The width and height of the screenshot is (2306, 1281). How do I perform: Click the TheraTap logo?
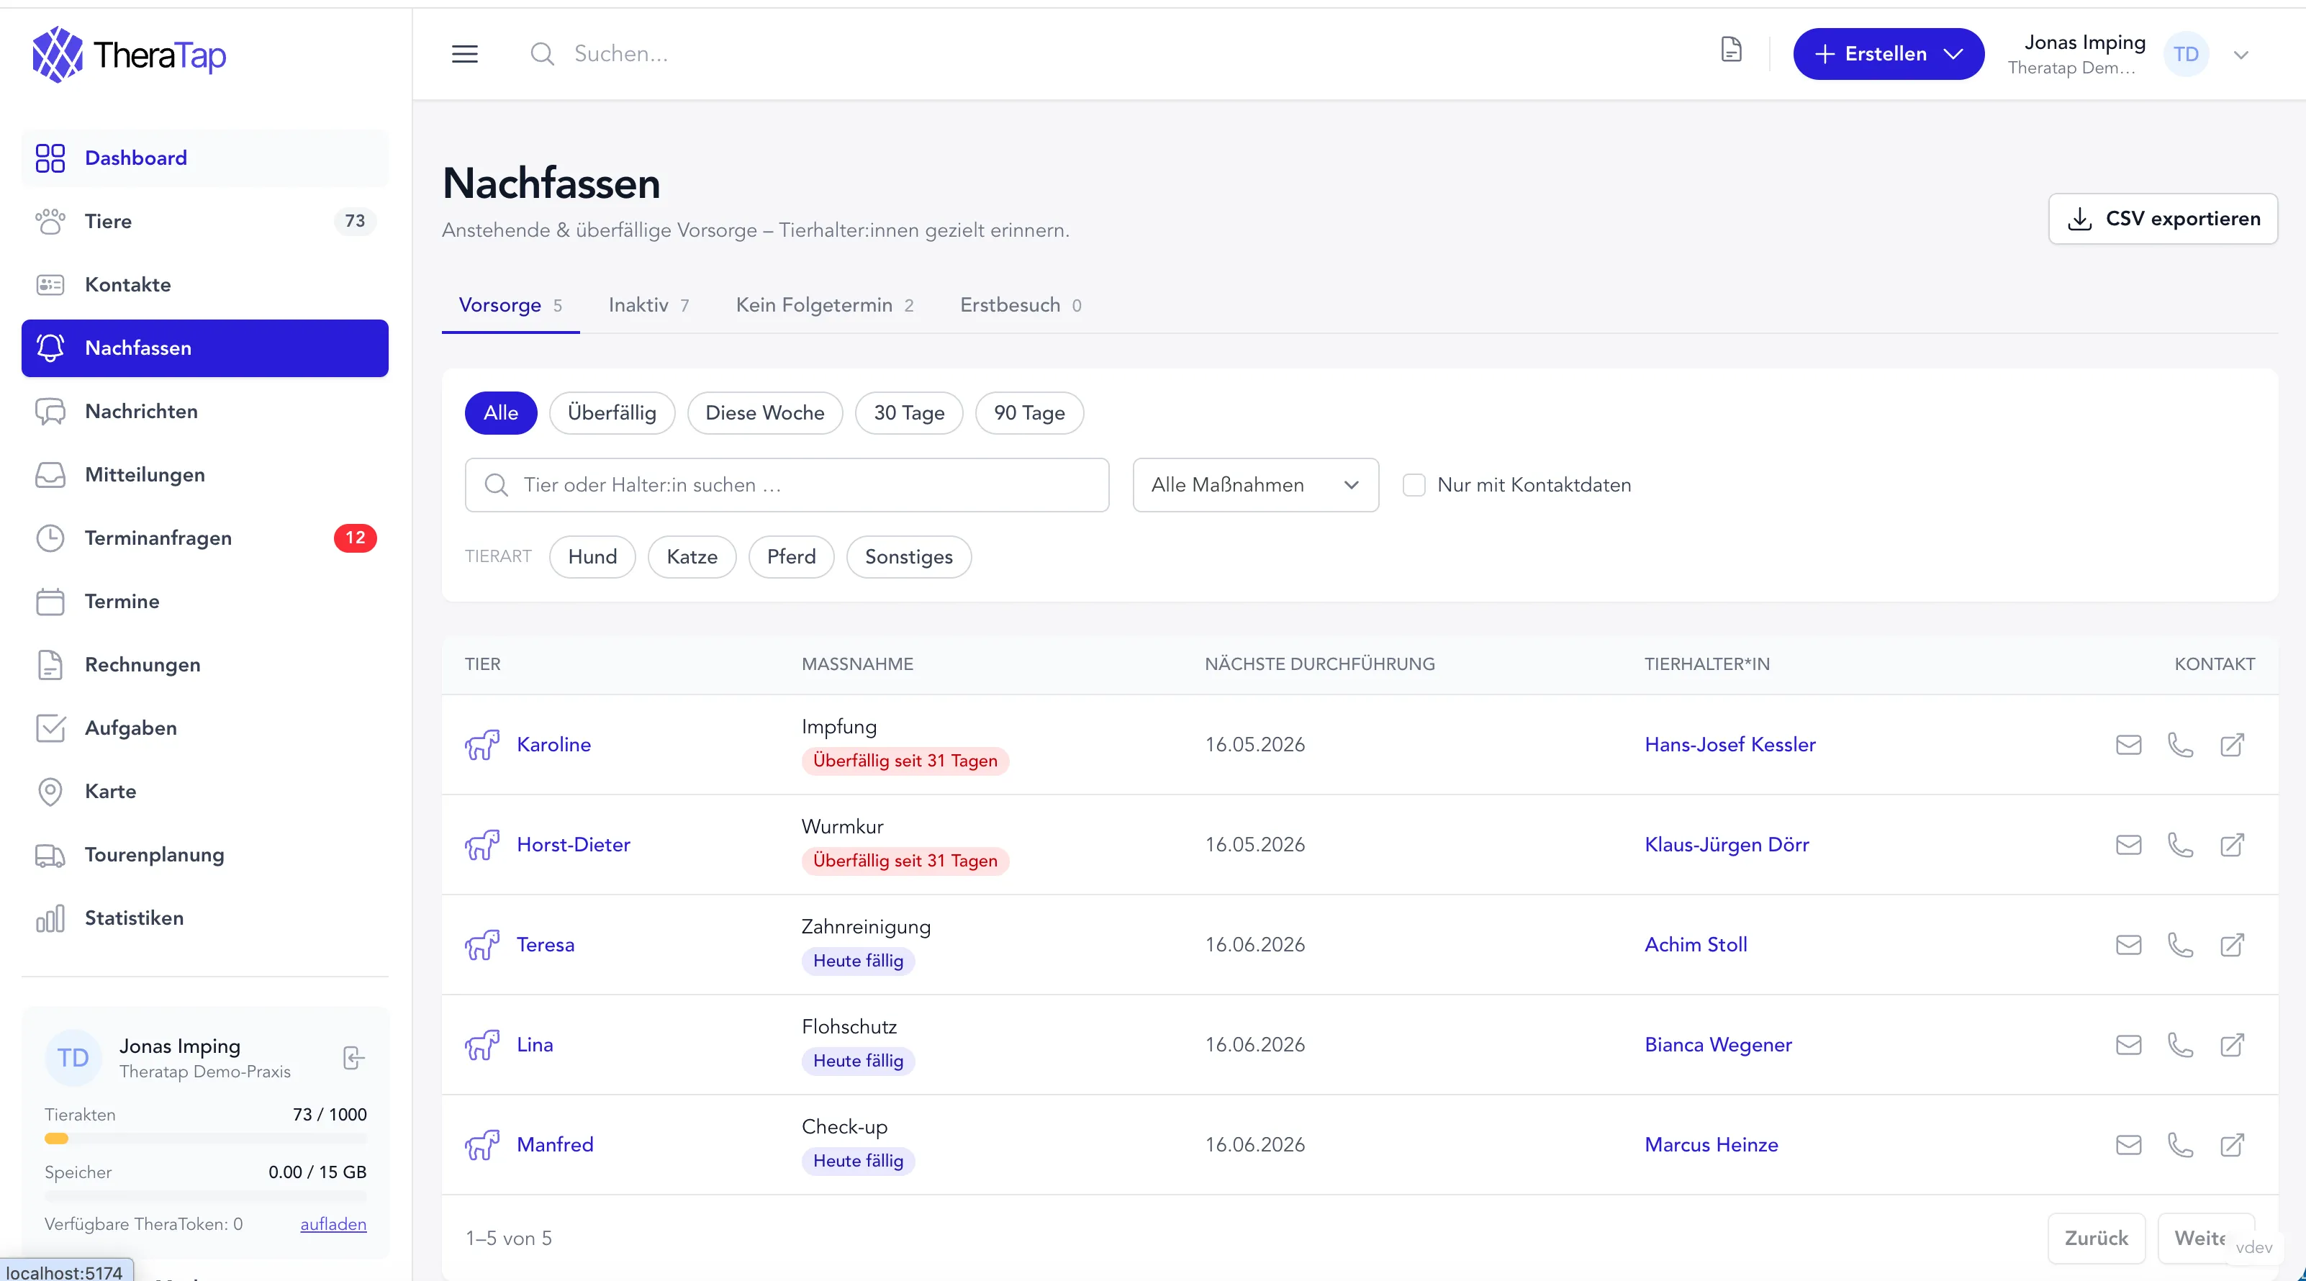[x=130, y=55]
